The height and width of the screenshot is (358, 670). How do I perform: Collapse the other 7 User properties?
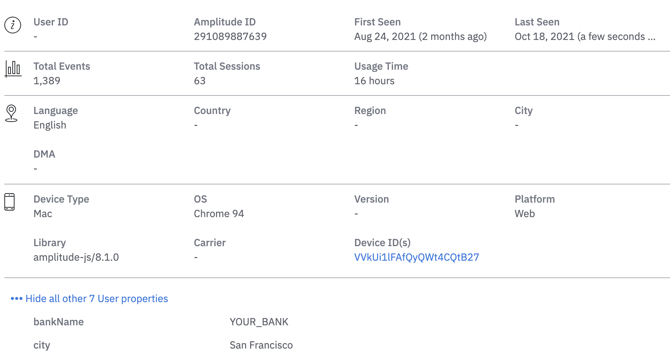97,298
